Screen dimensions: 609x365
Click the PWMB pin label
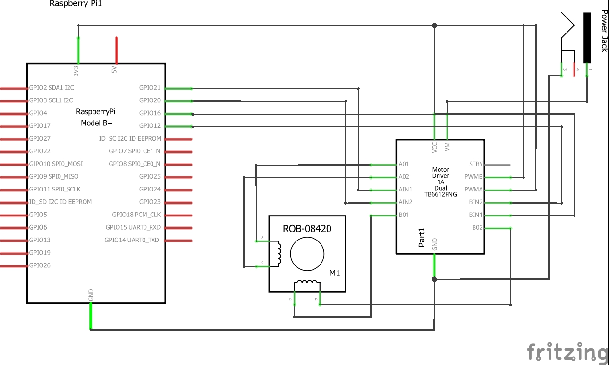click(x=474, y=177)
